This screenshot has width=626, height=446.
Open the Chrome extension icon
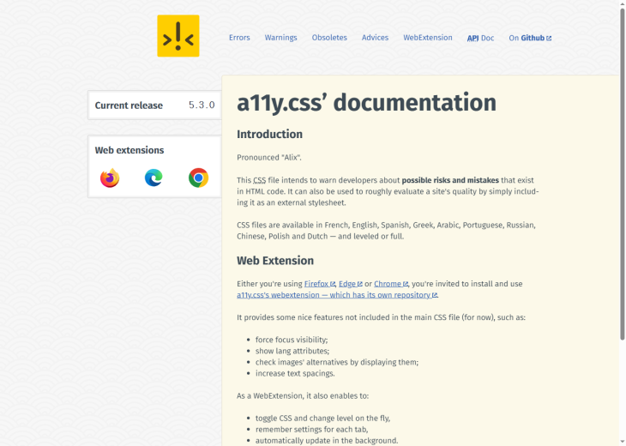(x=198, y=178)
